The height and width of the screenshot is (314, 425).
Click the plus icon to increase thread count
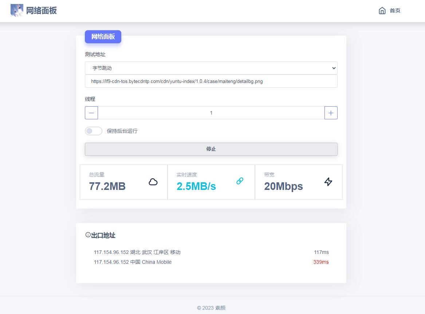pyautogui.click(x=331, y=113)
